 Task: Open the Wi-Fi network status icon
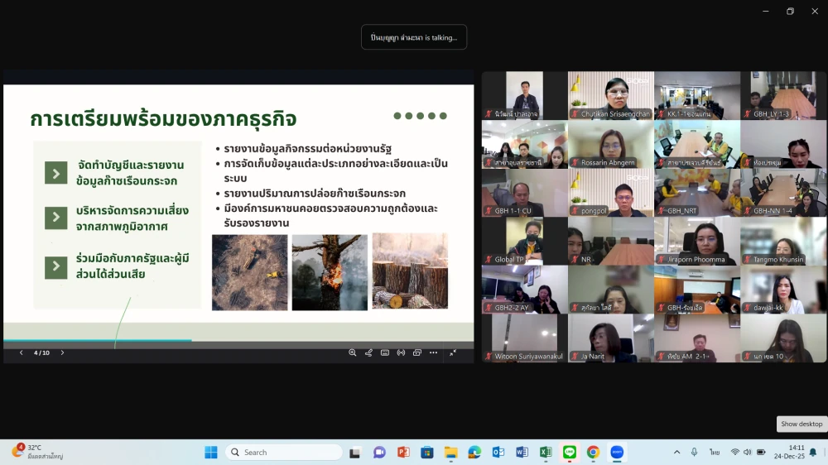click(x=734, y=453)
